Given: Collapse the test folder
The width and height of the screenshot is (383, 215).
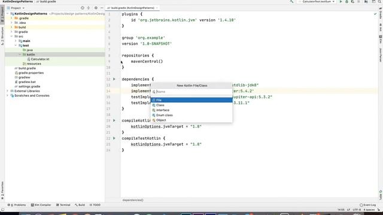Looking at the screenshot, I should tap(16, 45).
